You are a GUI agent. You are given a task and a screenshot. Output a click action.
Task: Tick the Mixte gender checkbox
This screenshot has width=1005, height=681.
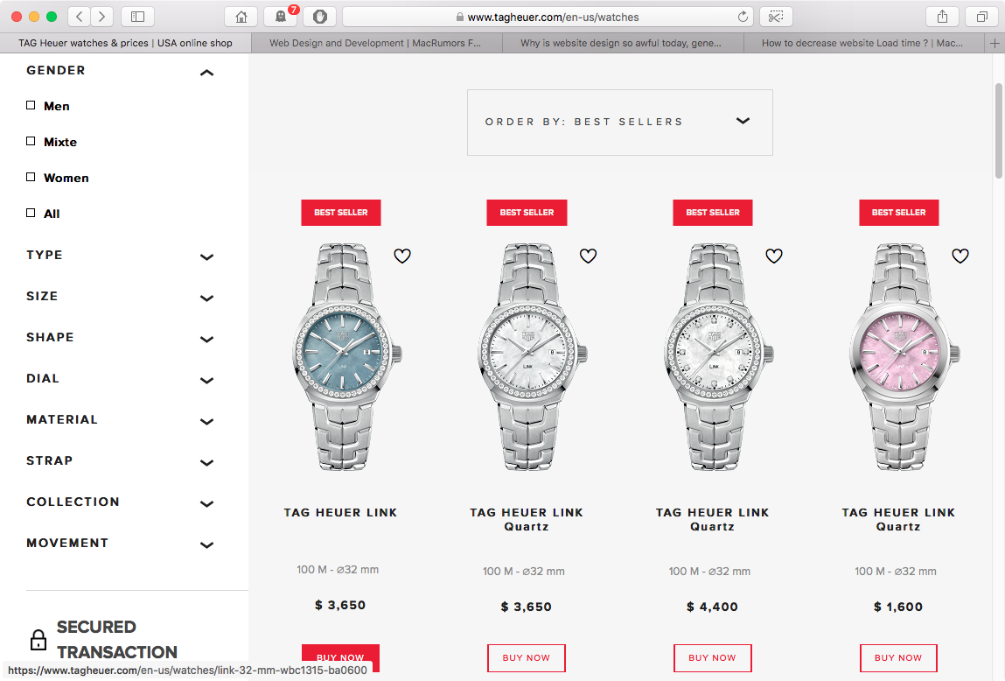(31, 141)
